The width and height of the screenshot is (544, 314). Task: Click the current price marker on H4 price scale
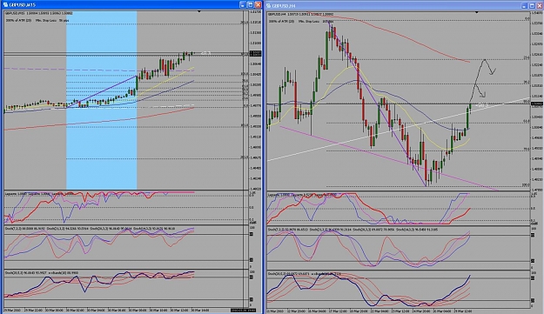537,104
